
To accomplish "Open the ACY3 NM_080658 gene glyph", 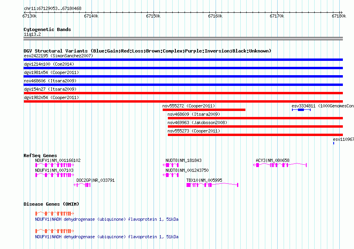I will tap(280, 165).
